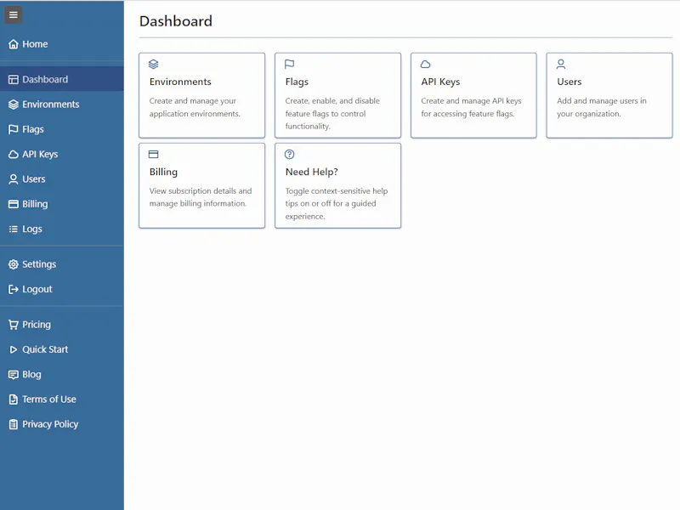Click the Logs list icon in sidebar

pos(14,229)
